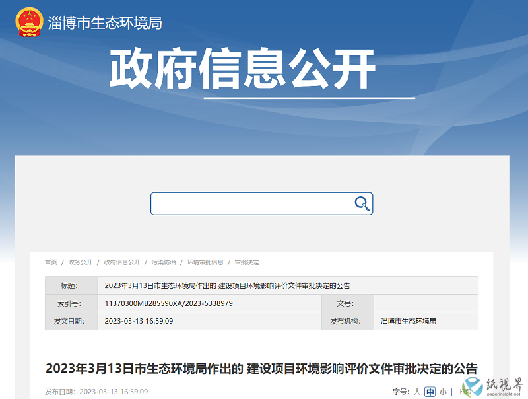
Task: Open 政务公开 breadcrumb link
Action: (x=80, y=262)
